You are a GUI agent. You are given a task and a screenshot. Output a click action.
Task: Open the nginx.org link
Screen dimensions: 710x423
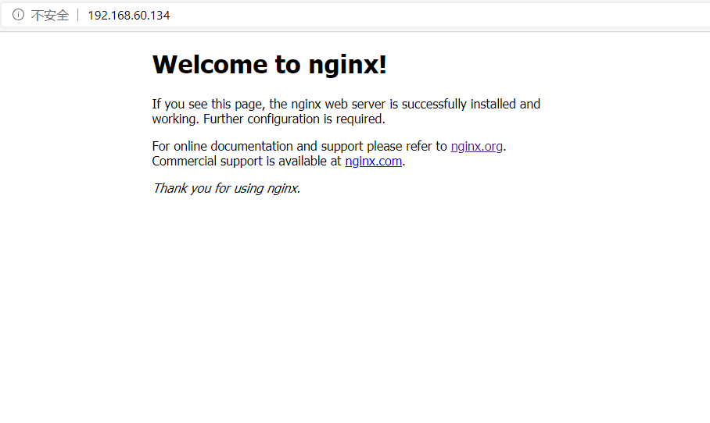477,147
